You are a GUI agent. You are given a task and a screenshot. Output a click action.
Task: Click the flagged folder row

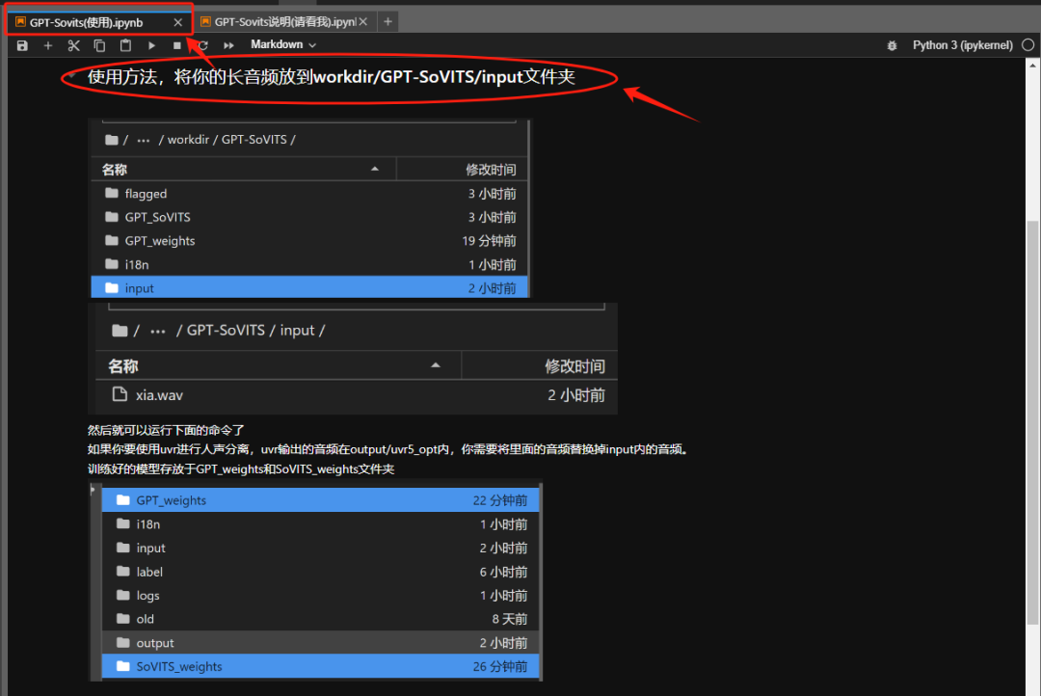(309, 193)
